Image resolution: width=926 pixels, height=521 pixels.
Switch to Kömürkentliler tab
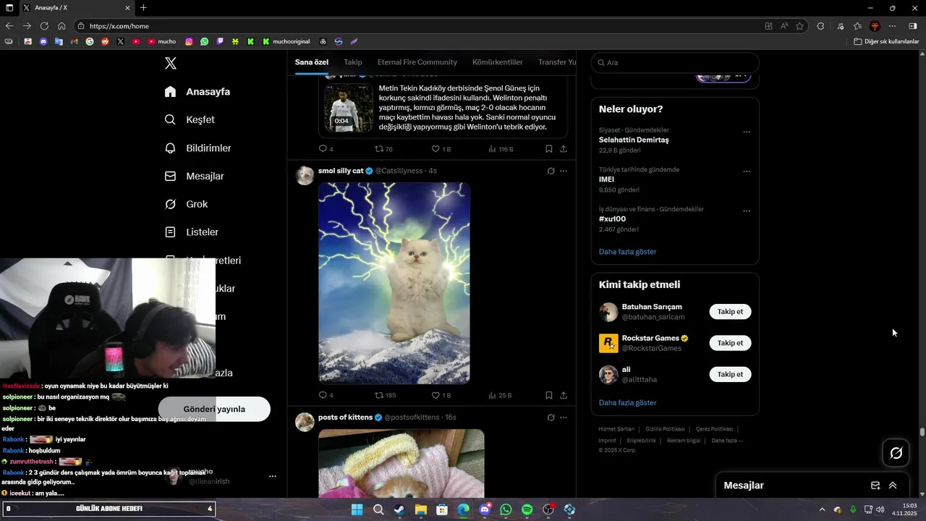click(x=498, y=62)
